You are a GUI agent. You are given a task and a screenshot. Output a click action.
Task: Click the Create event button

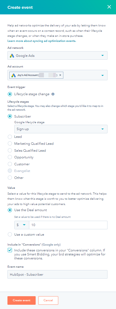(x=22, y=300)
